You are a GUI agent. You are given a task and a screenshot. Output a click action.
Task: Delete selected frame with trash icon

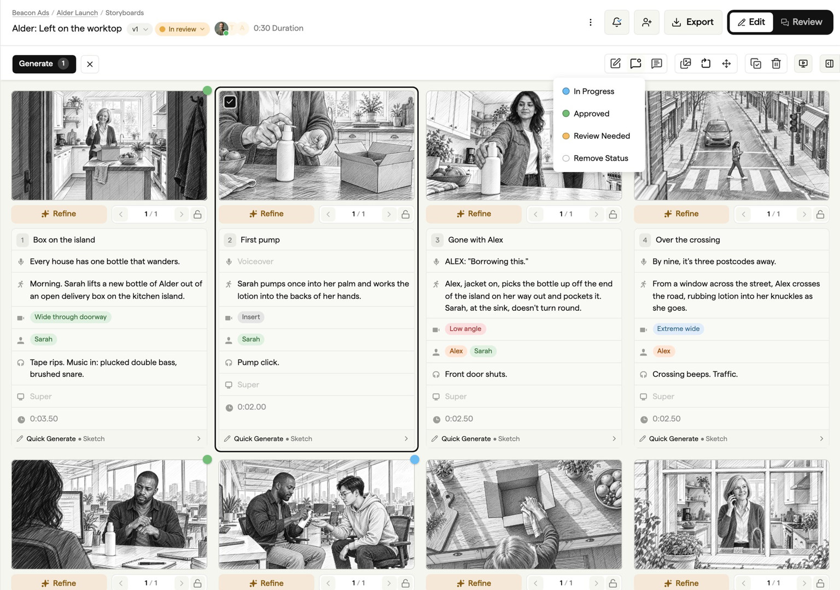pyautogui.click(x=776, y=64)
